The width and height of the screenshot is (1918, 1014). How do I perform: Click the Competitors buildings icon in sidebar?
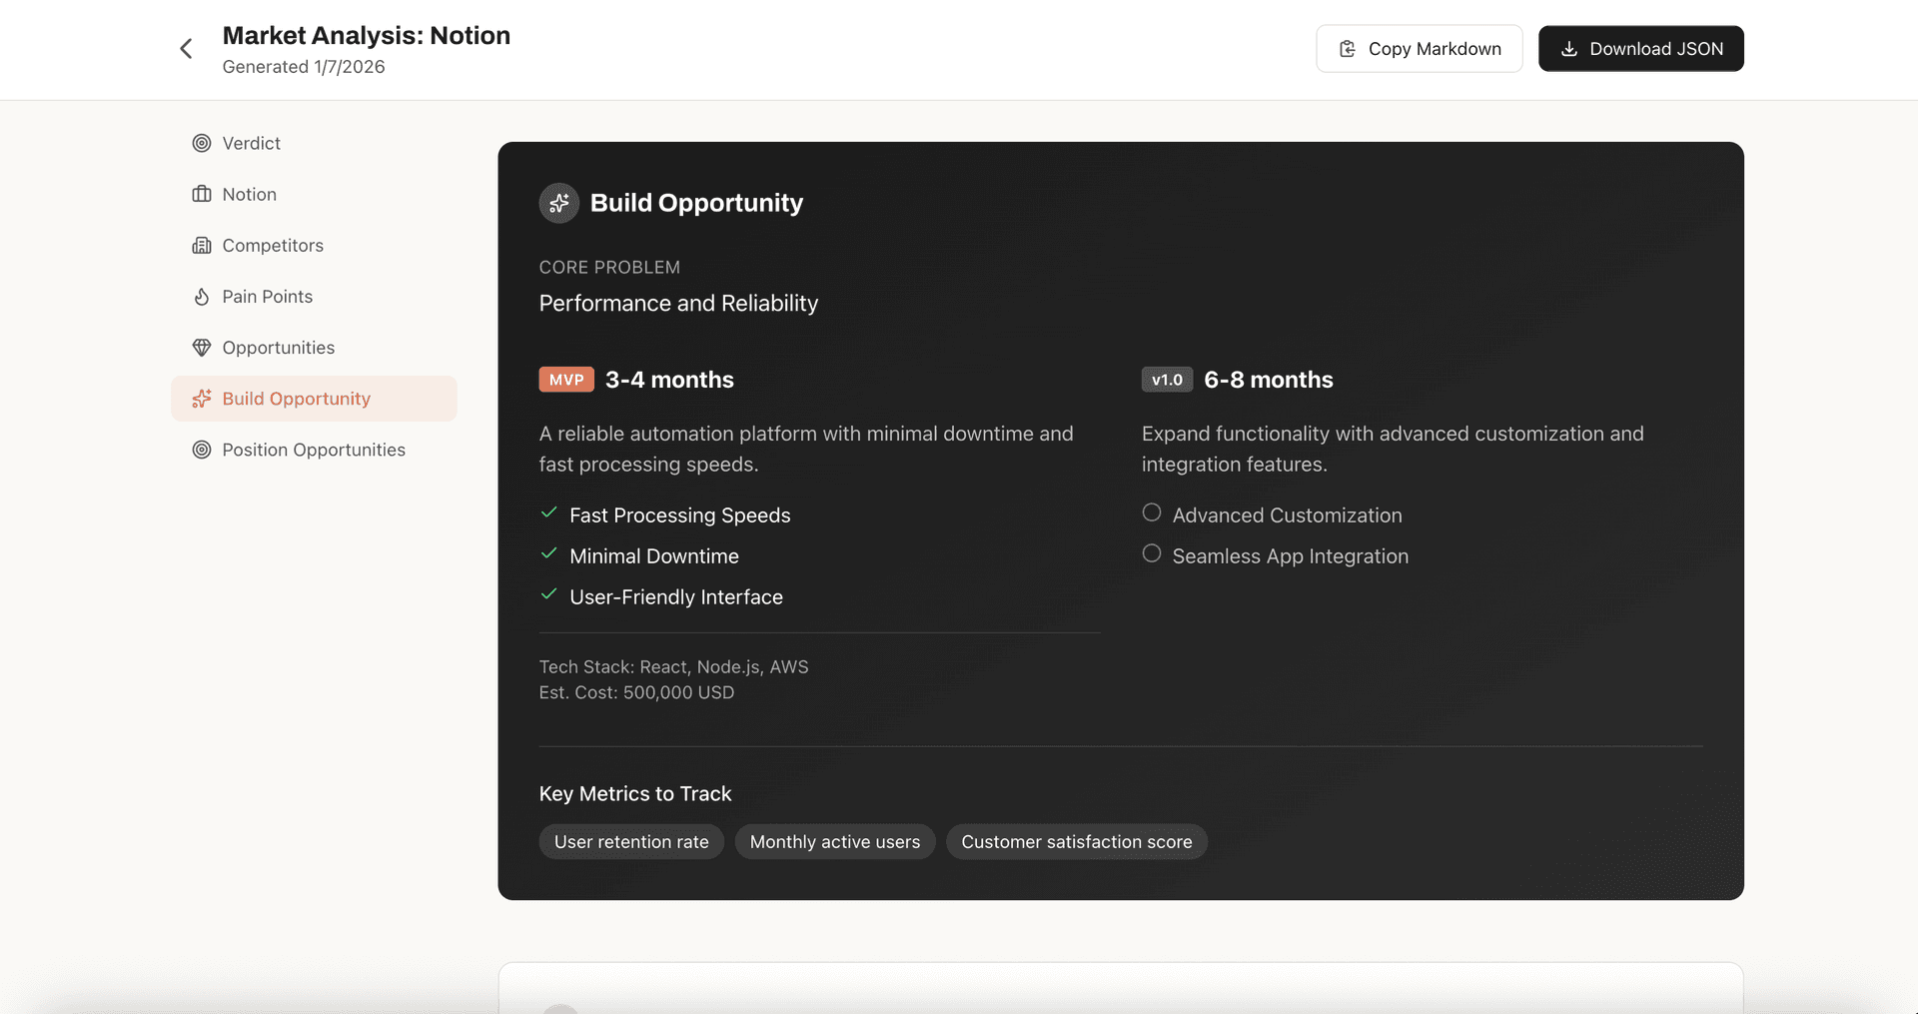[x=202, y=245]
